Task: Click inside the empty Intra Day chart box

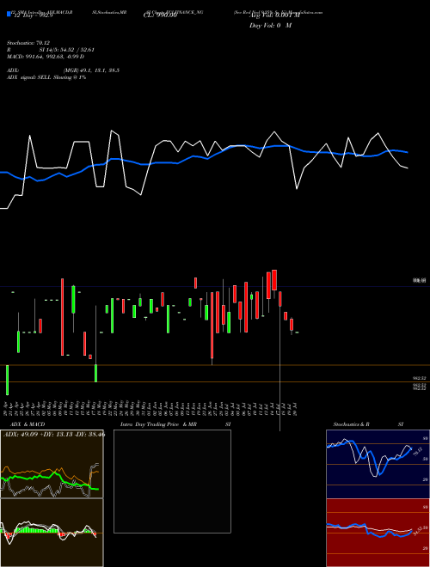Action: click(x=172, y=481)
